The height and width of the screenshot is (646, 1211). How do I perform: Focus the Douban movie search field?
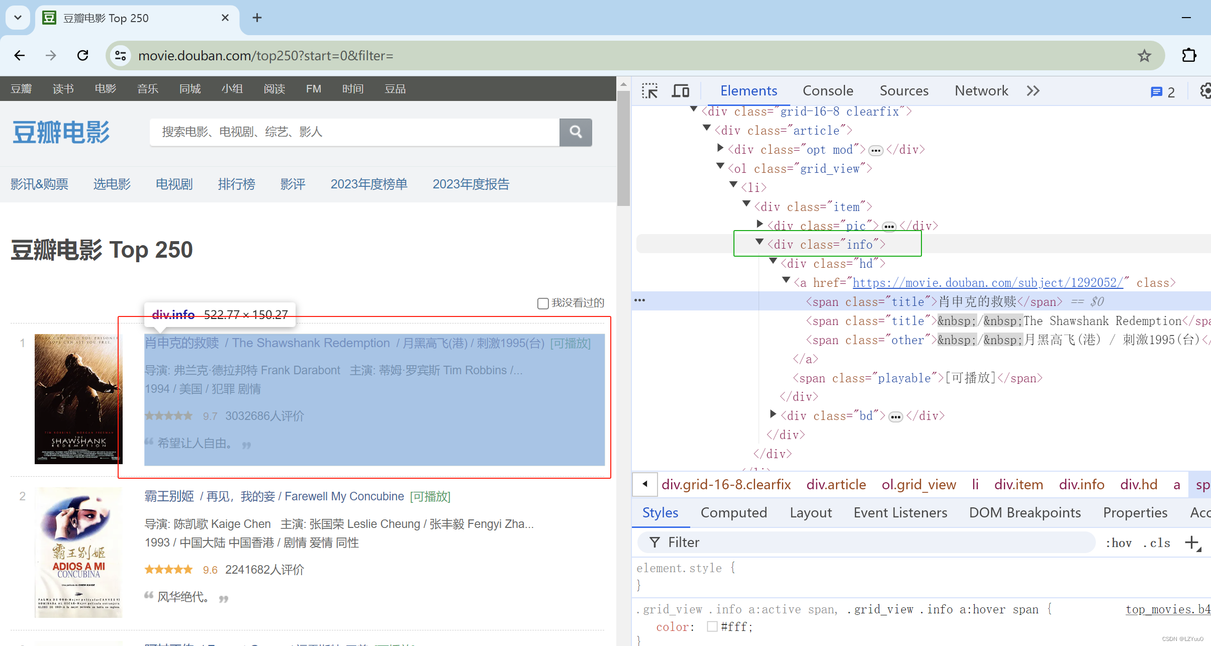click(x=354, y=132)
